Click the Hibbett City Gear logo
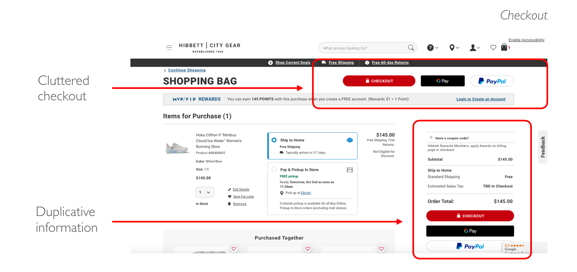Image resolution: width=577 pixels, height=272 pixels. pyautogui.click(x=210, y=47)
